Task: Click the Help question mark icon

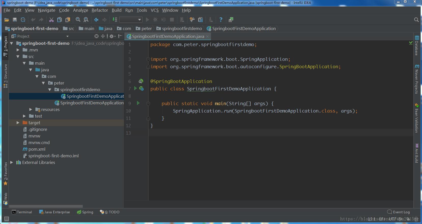Action: pos(221,20)
